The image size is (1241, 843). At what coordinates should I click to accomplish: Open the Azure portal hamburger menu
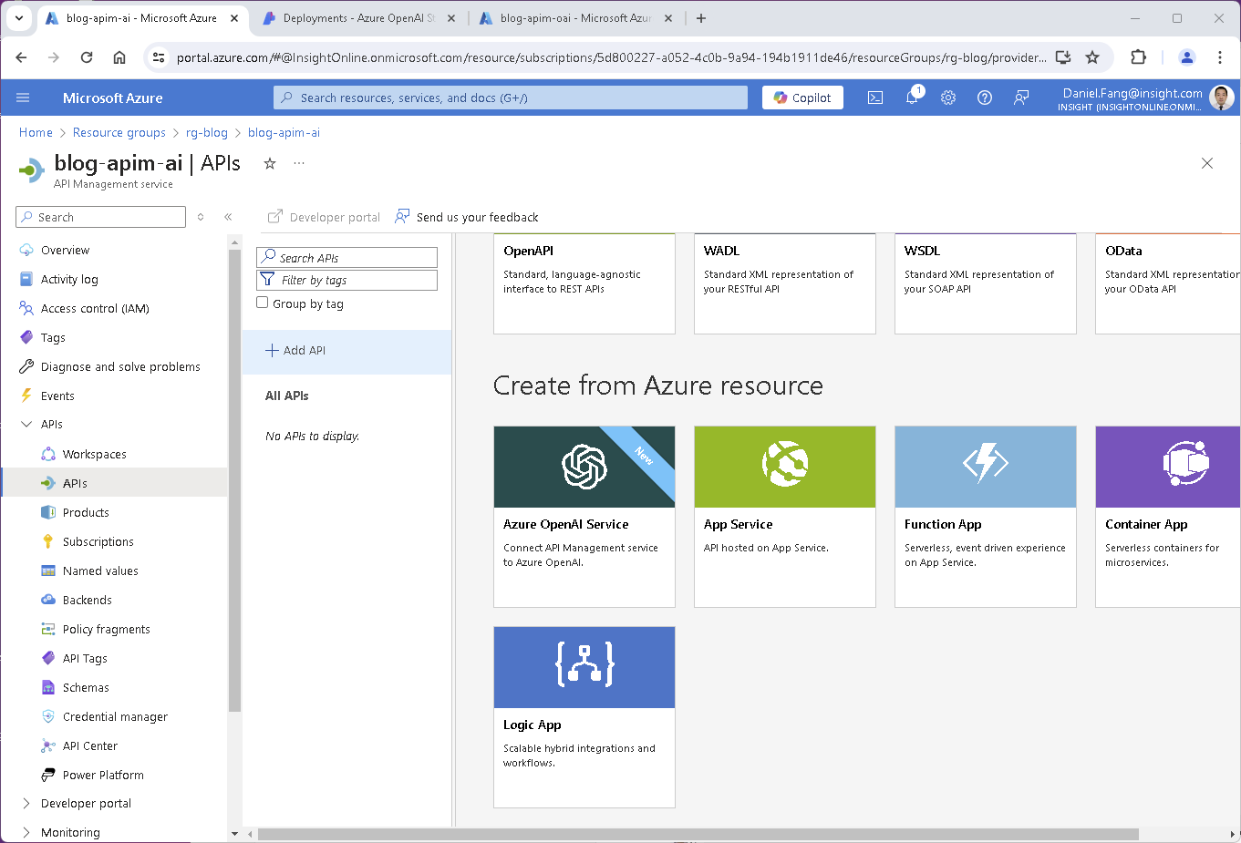[23, 98]
